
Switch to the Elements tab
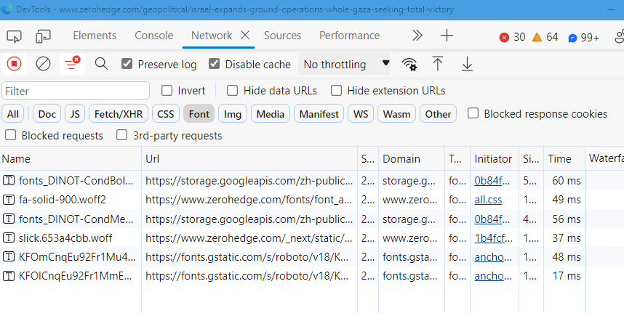[x=95, y=36]
